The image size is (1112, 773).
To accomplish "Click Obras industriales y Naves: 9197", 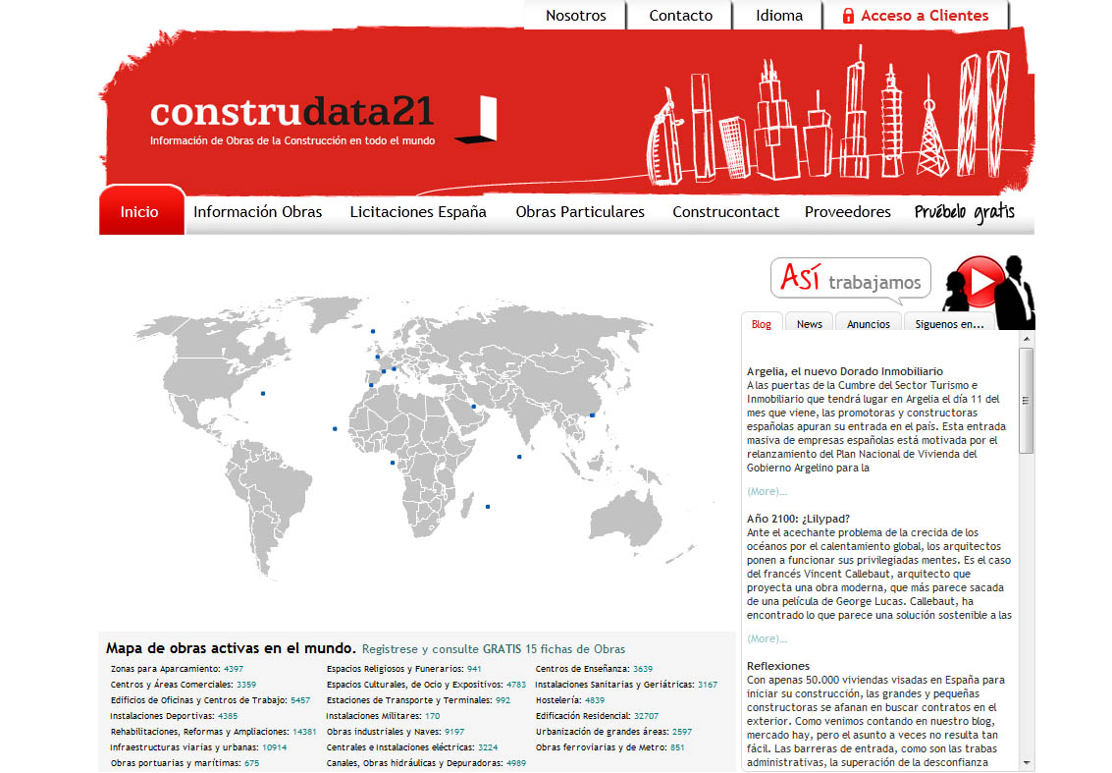I will [x=396, y=731].
